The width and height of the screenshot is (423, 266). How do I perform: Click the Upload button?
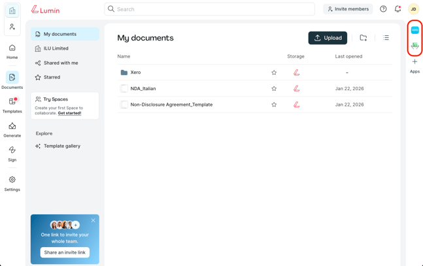328,38
